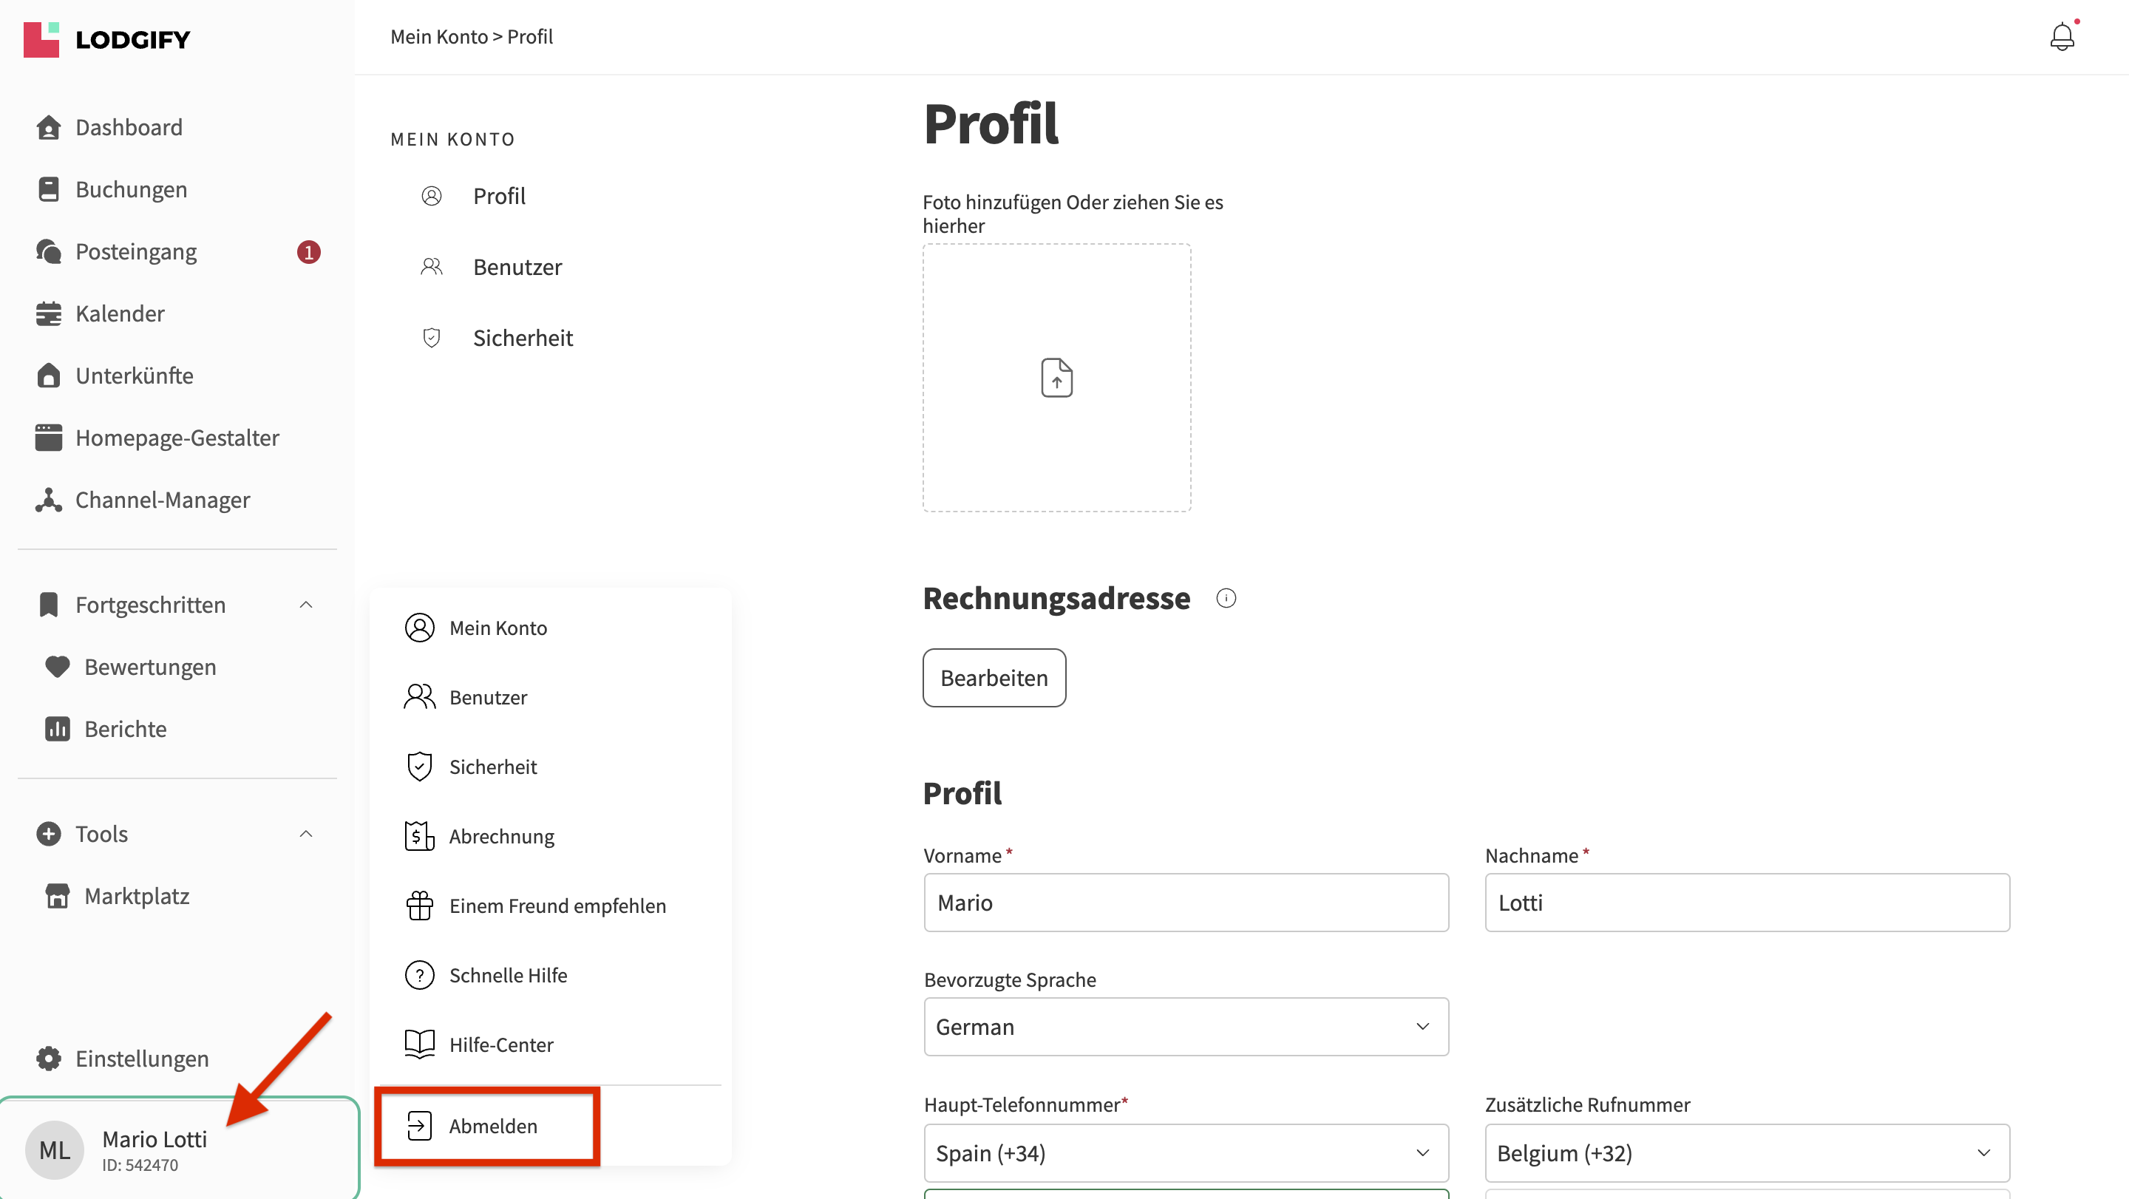This screenshot has width=2129, height=1199.
Task: Collapse the Tools section
Action: tap(306, 834)
